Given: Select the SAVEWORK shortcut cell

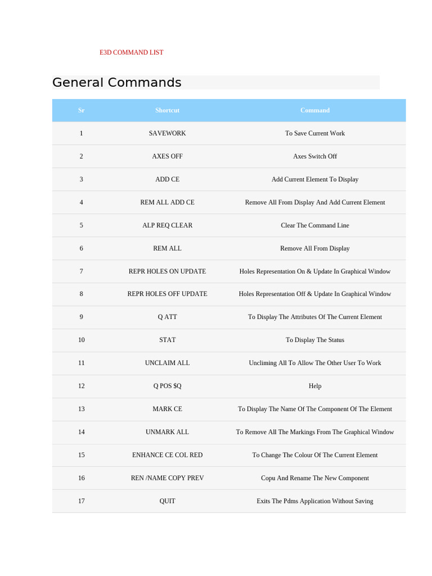Looking at the screenshot, I should coord(167,133).
